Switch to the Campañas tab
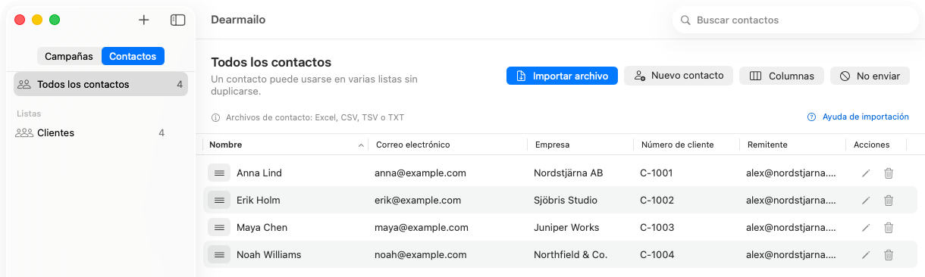This screenshot has width=925, height=277. pos(69,56)
